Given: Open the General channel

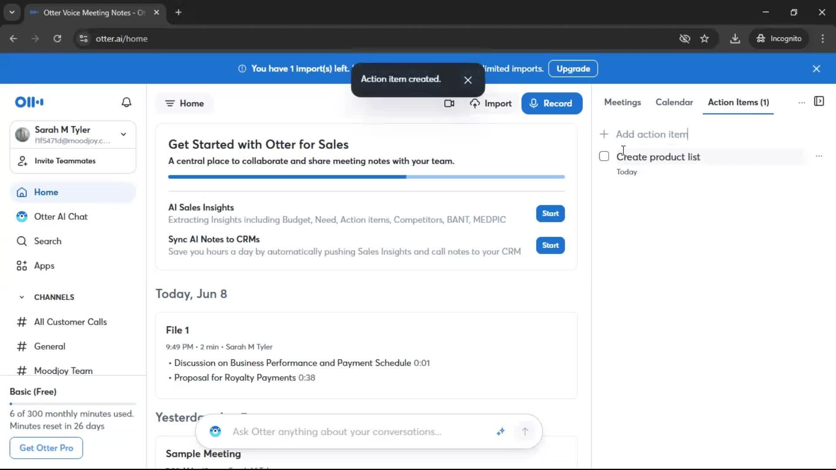Looking at the screenshot, I should point(73,346).
